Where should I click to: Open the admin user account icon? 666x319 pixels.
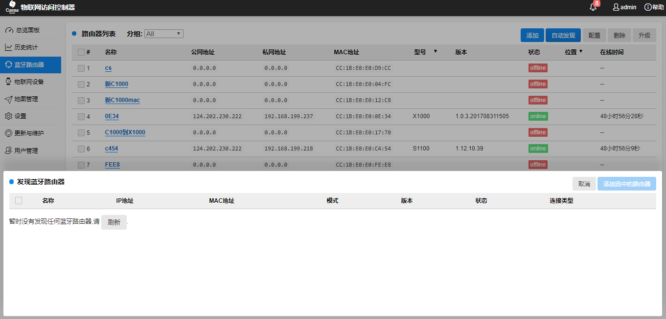point(616,7)
